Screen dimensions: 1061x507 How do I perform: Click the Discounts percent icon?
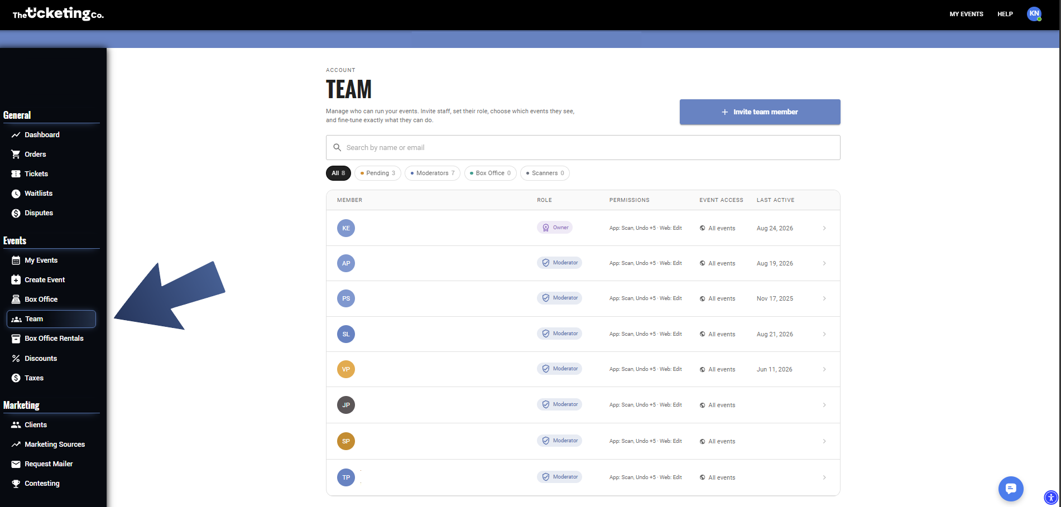pyautogui.click(x=16, y=359)
